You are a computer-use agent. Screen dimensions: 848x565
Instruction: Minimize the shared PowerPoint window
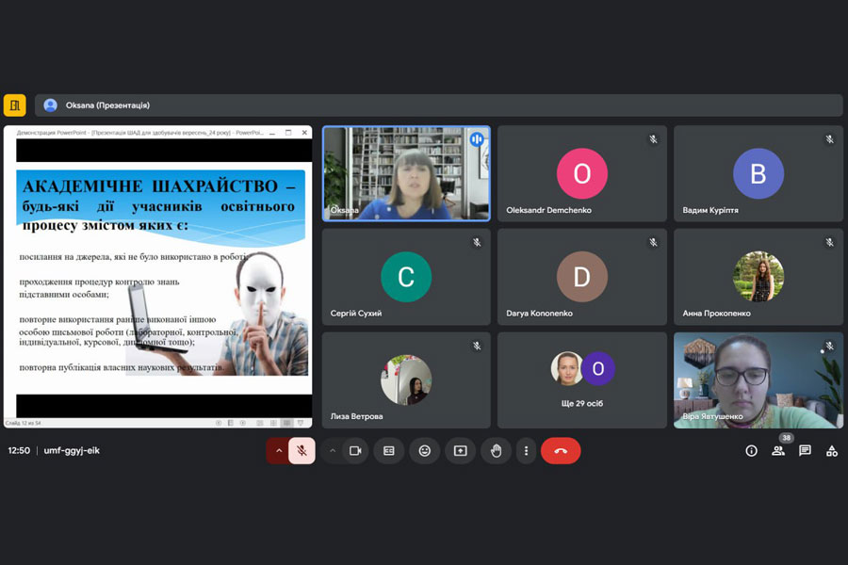[x=272, y=133]
